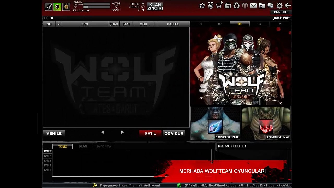Screen dimensions: 334x188
Task: Sort rooms by NO column
Action: (49, 24)
